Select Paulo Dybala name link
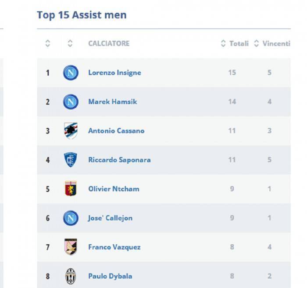 [x=110, y=276]
